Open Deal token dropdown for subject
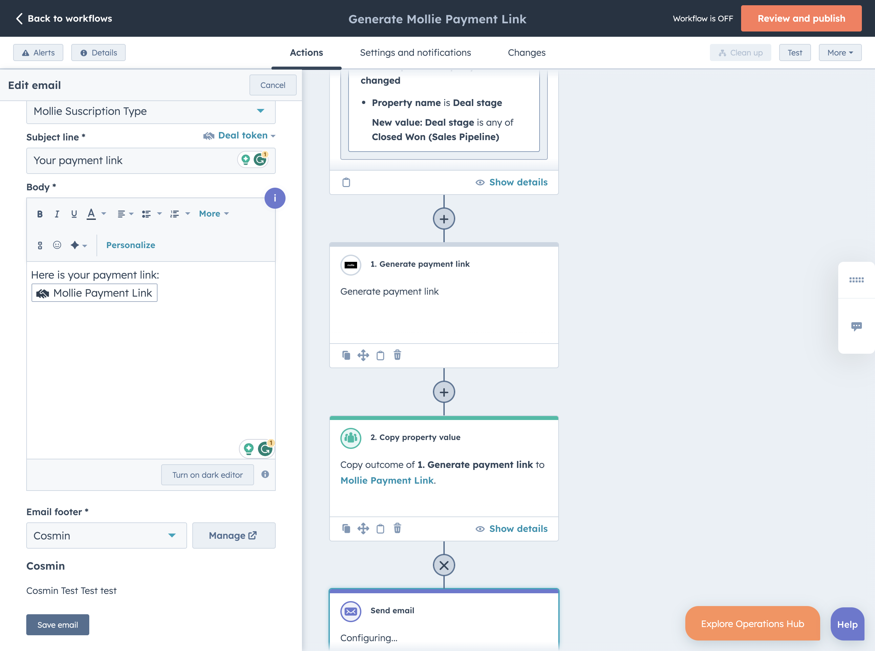The image size is (875, 651). (x=239, y=136)
